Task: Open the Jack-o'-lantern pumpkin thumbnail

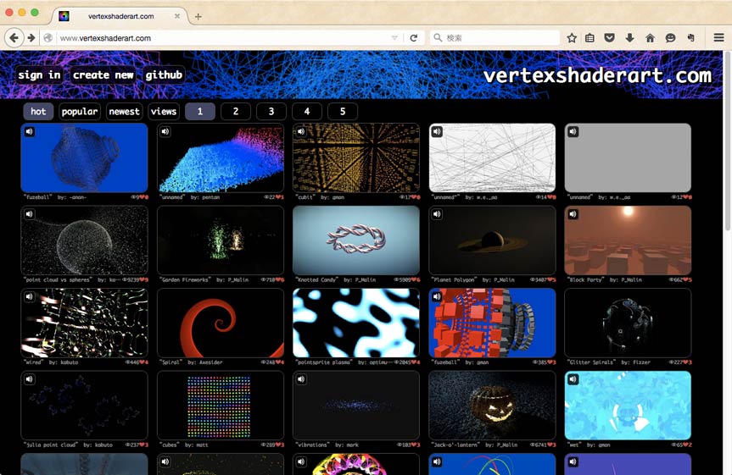Action: [x=492, y=406]
